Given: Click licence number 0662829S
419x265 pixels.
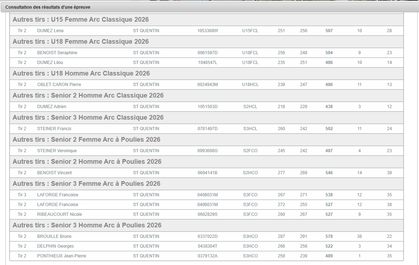Looking at the screenshot, I should pos(207,214).
